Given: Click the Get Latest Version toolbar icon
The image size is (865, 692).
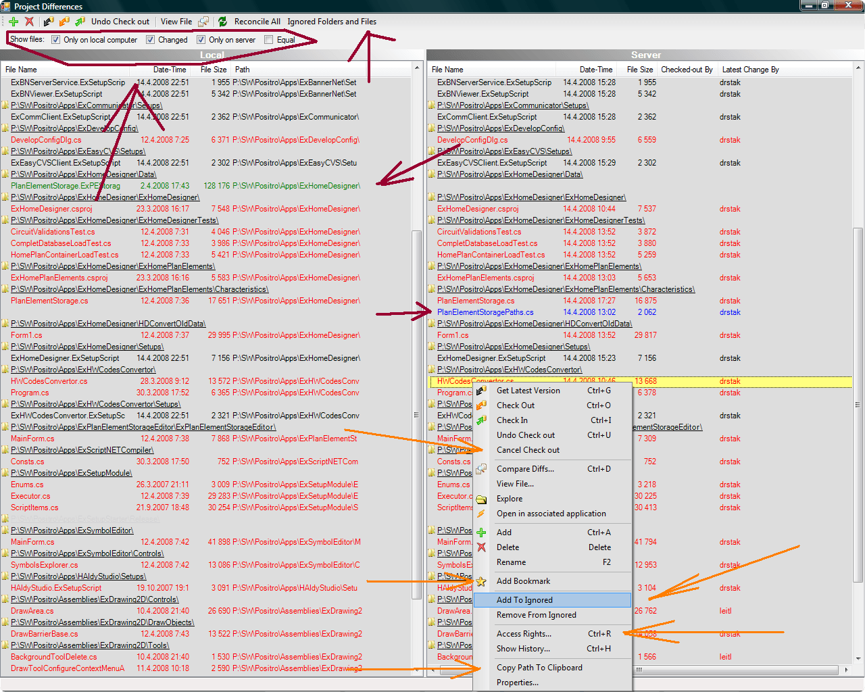Looking at the screenshot, I should [49, 22].
